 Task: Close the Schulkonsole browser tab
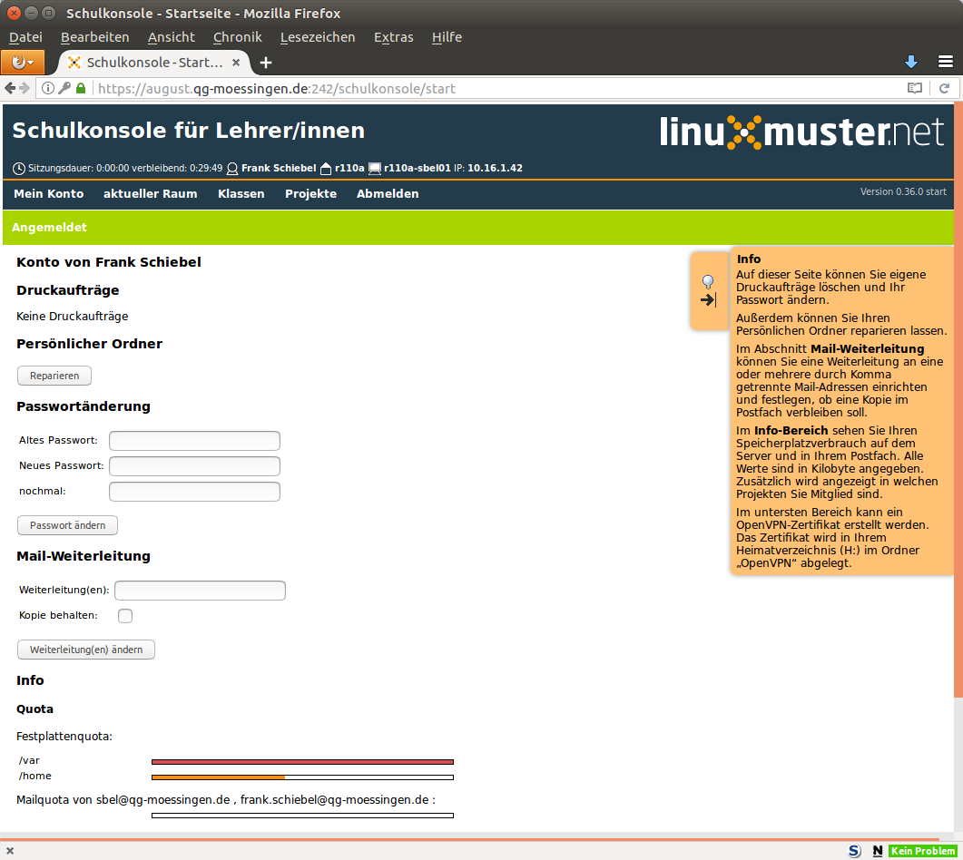(x=237, y=63)
